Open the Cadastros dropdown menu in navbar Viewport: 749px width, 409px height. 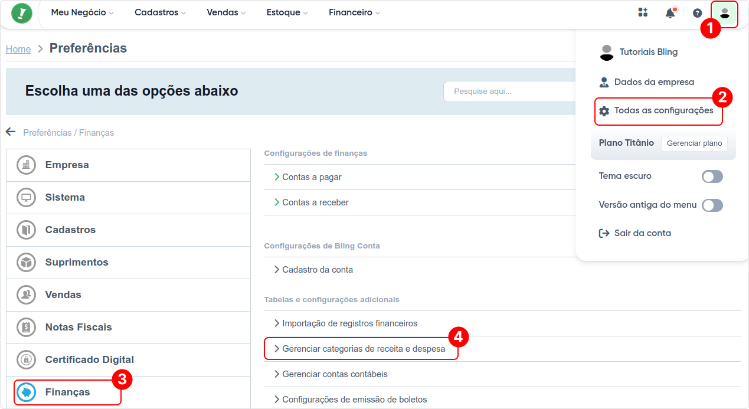pos(160,12)
